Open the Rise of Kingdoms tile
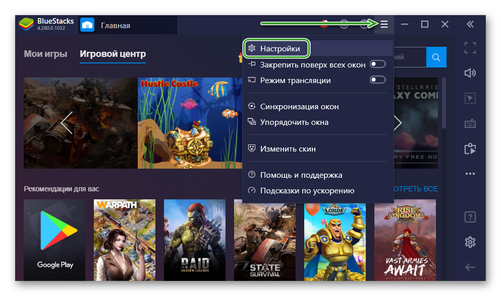501x296 pixels. 405,240
